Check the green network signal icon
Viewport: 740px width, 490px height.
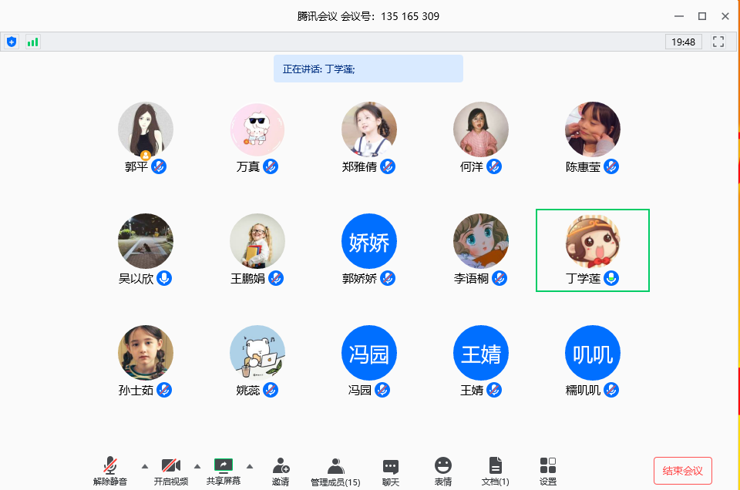click(32, 42)
